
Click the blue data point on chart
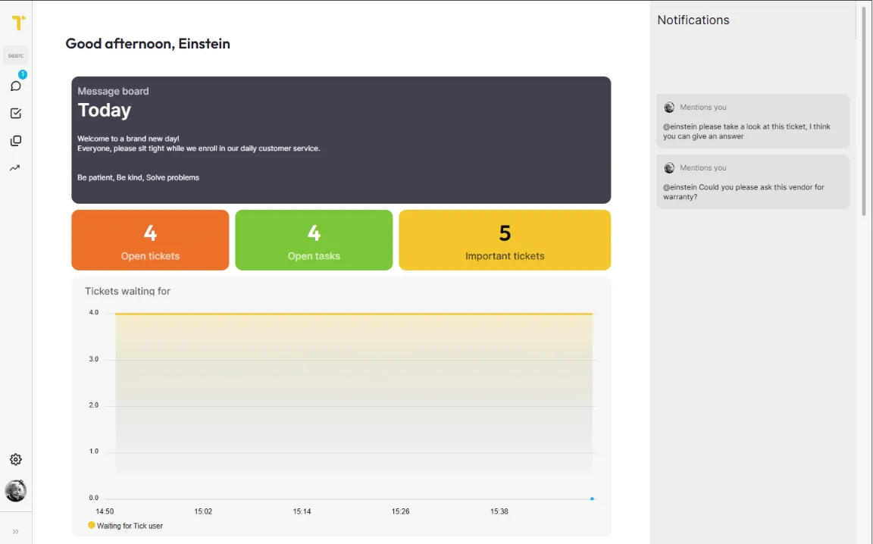point(592,499)
